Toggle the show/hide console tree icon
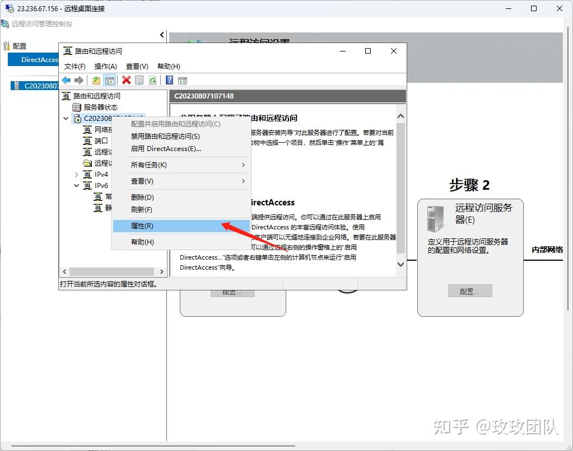573x451 pixels. [x=109, y=80]
